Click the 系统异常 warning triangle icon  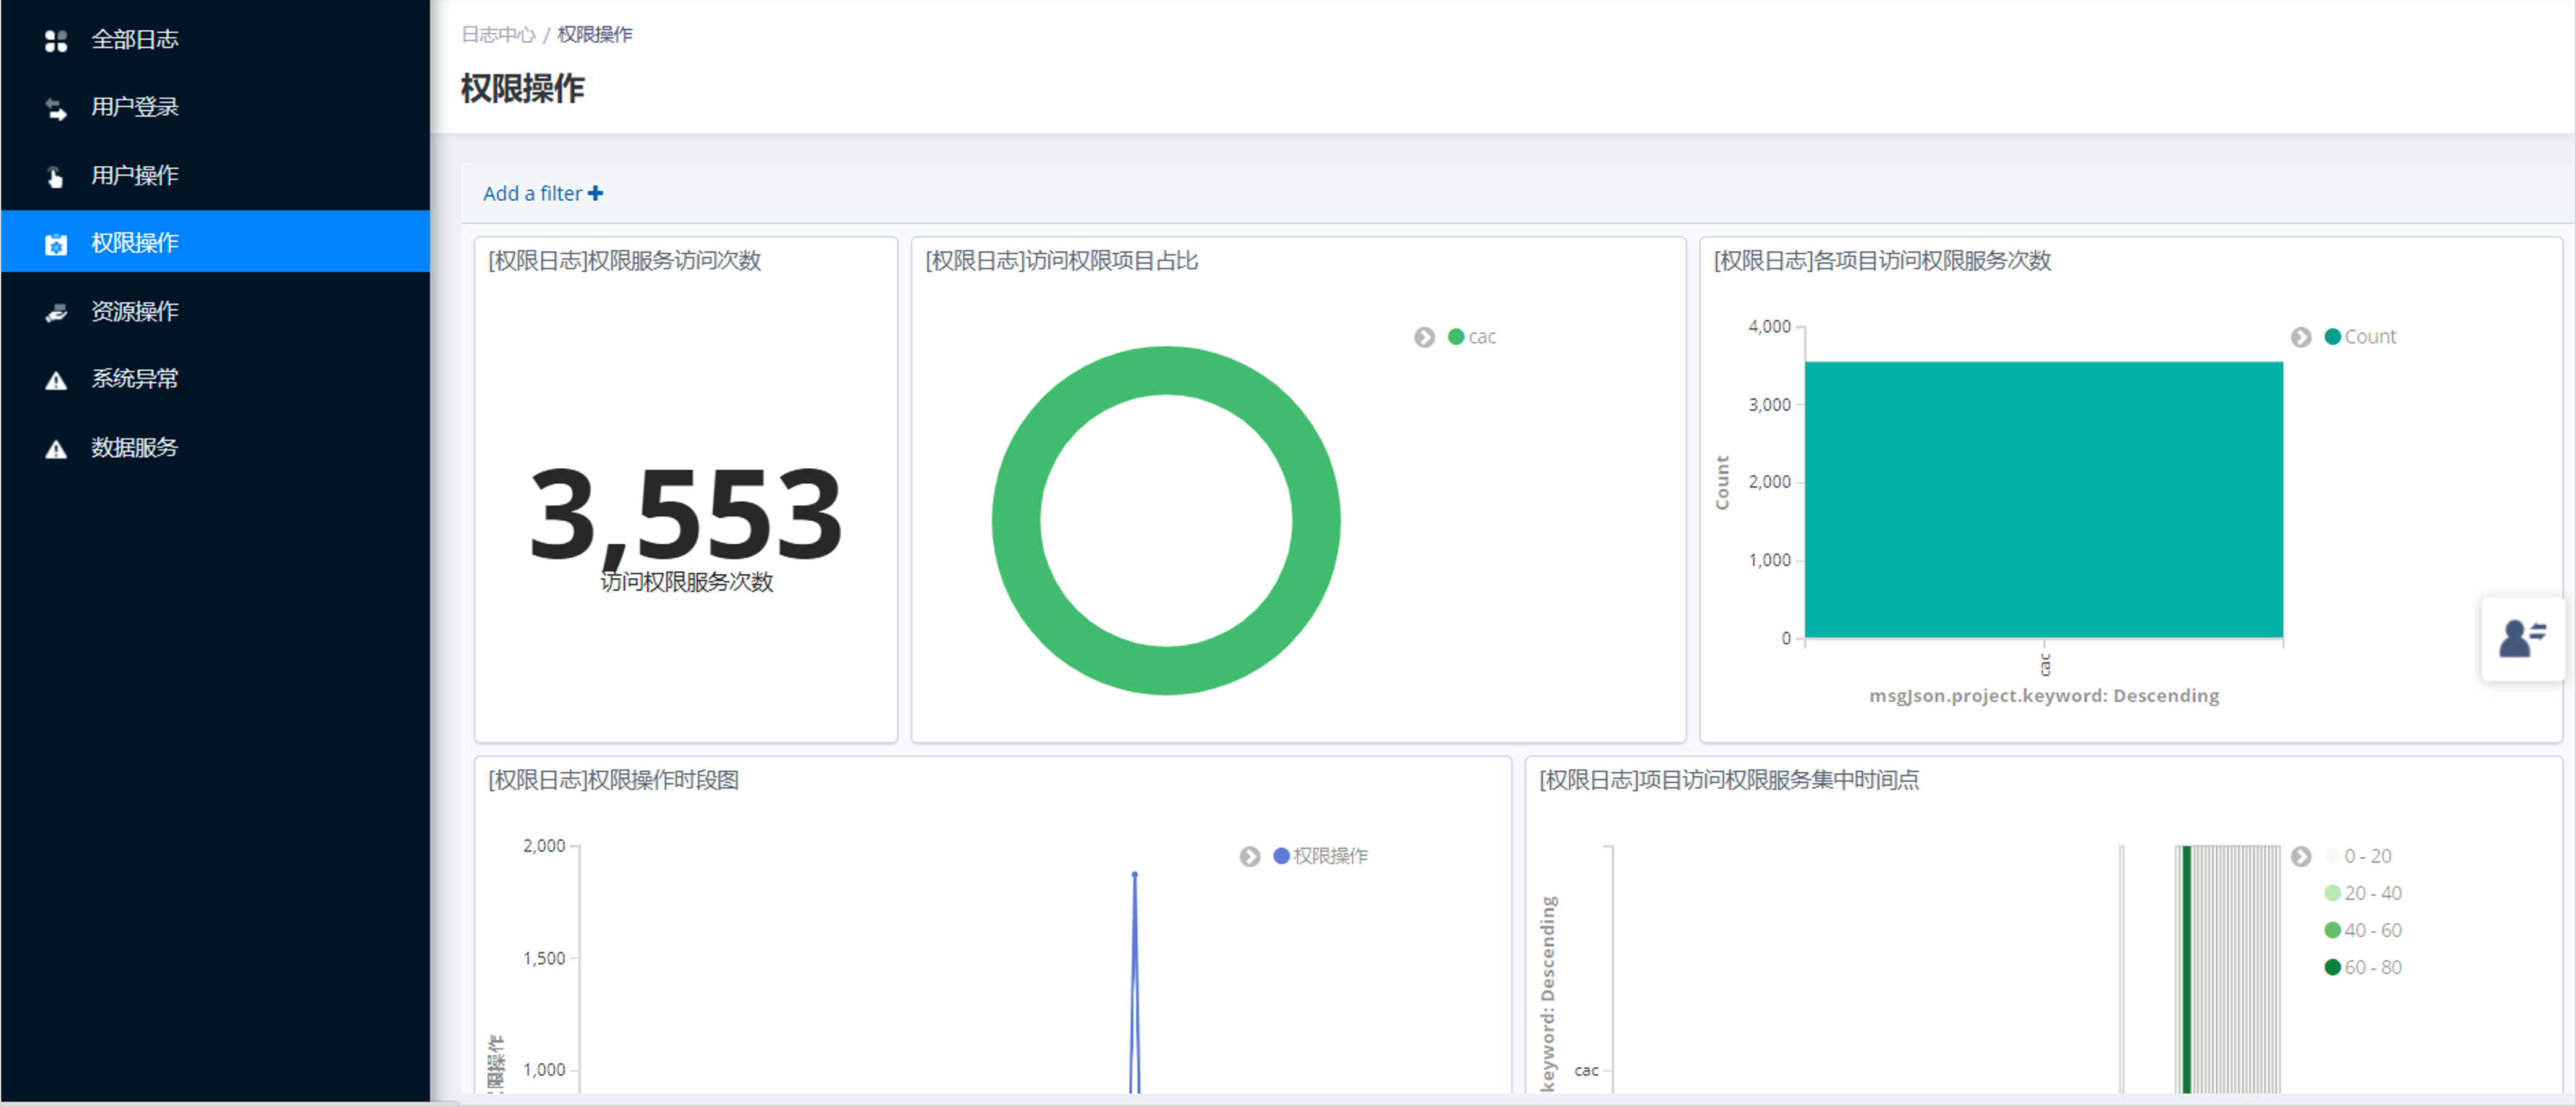click(x=56, y=380)
